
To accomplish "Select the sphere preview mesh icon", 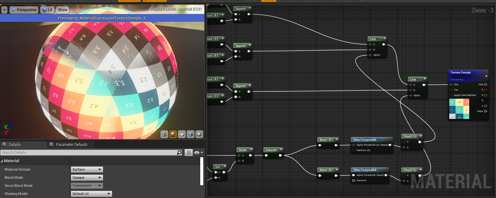I will click(x=173, y=134).
